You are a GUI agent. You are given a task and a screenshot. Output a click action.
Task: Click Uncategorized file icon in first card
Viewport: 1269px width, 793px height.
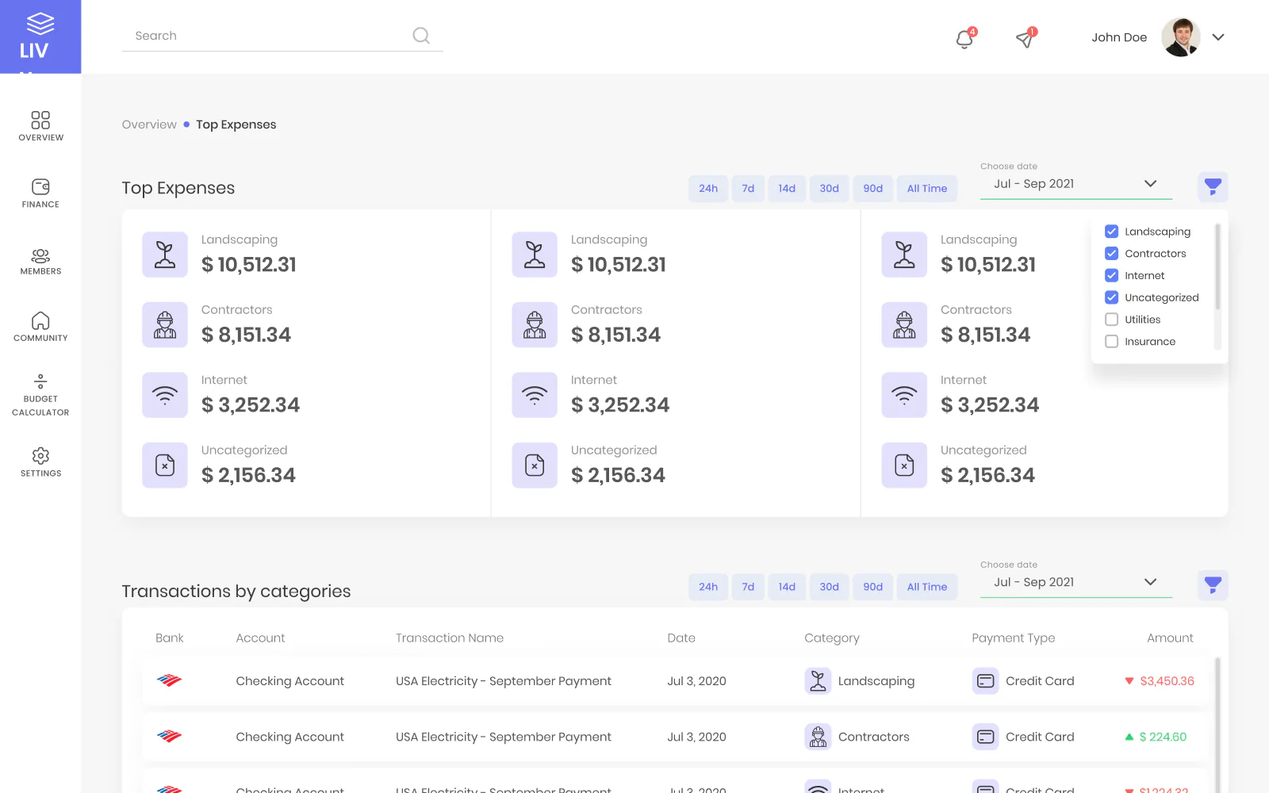click(165, 465)
